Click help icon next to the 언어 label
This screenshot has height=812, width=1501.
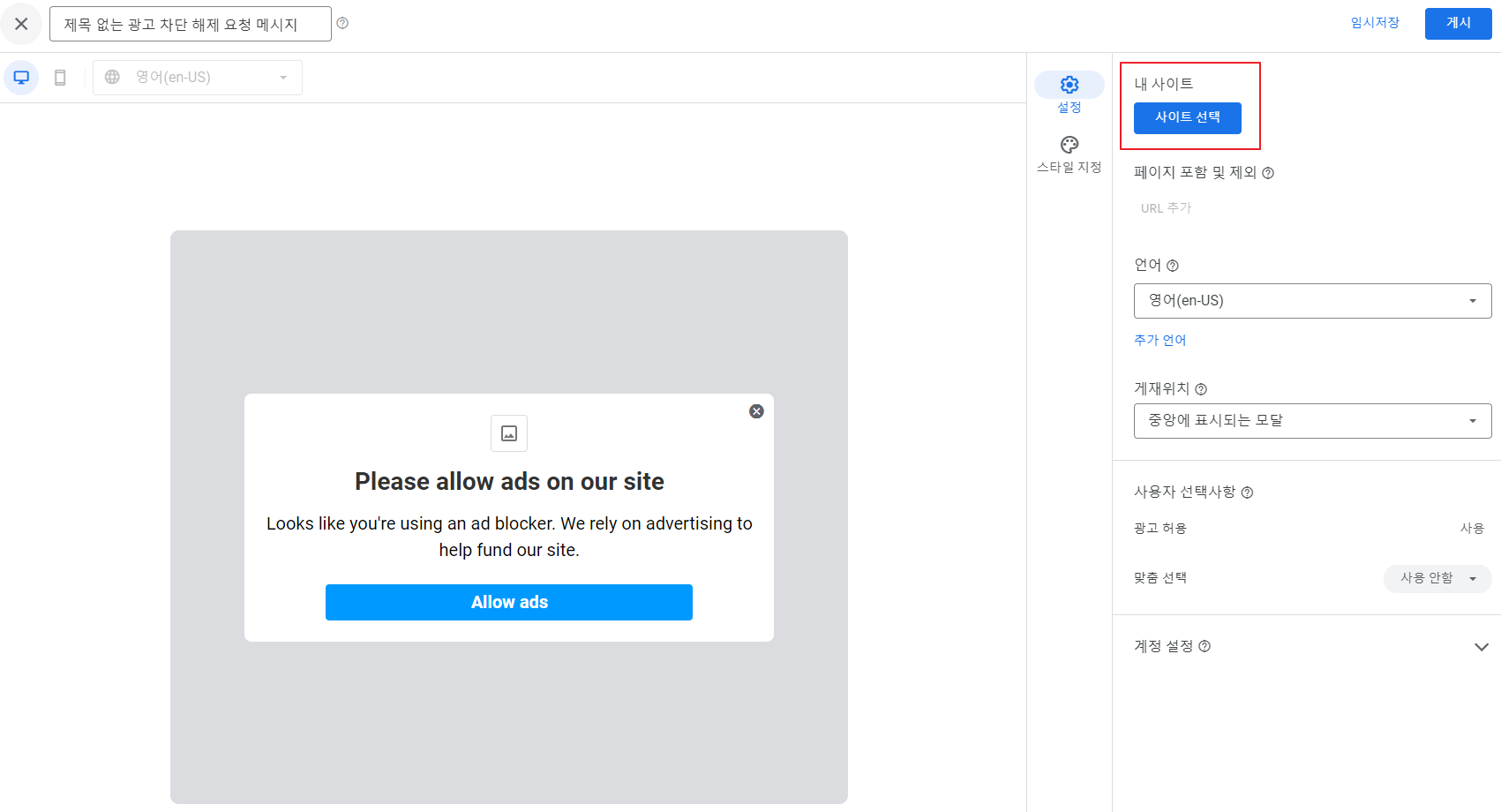click(1172, 265)
